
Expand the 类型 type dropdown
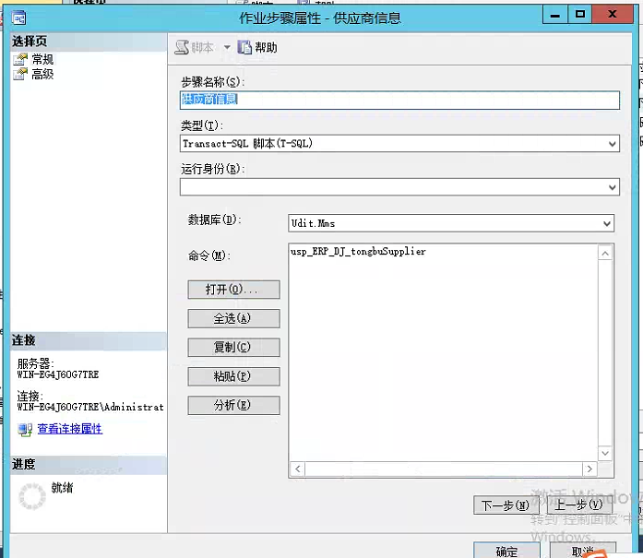coord(613,144)
